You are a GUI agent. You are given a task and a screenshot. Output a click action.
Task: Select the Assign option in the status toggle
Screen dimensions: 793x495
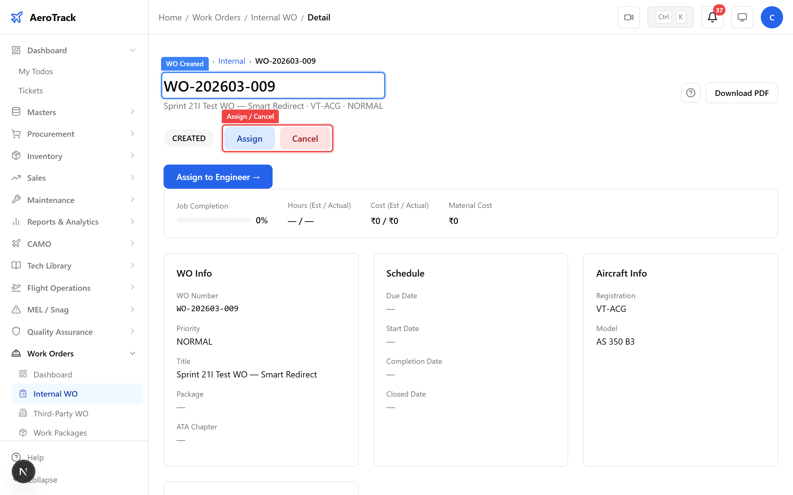click(249, 138)
